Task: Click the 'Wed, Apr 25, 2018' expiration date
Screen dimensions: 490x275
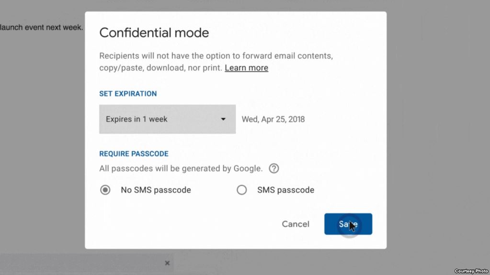Action: pyautogui.click(x=273, y=119)
